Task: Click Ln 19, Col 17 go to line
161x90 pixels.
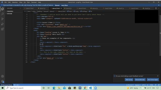Action: [130, 85]
